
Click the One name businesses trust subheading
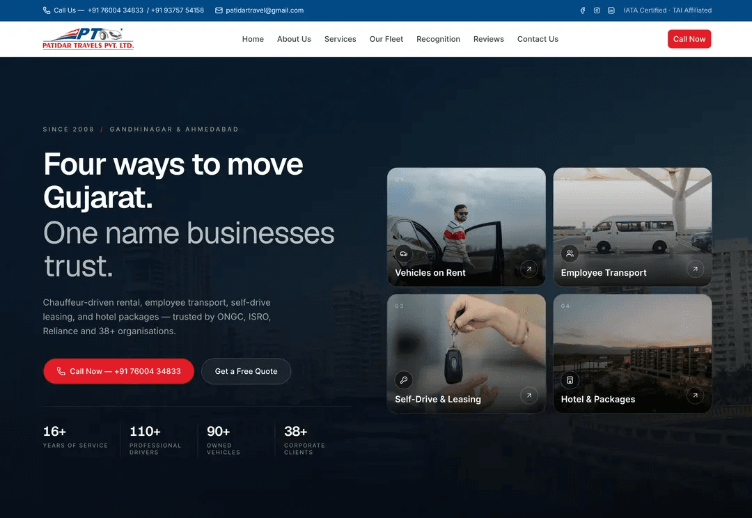coord(189,249)
